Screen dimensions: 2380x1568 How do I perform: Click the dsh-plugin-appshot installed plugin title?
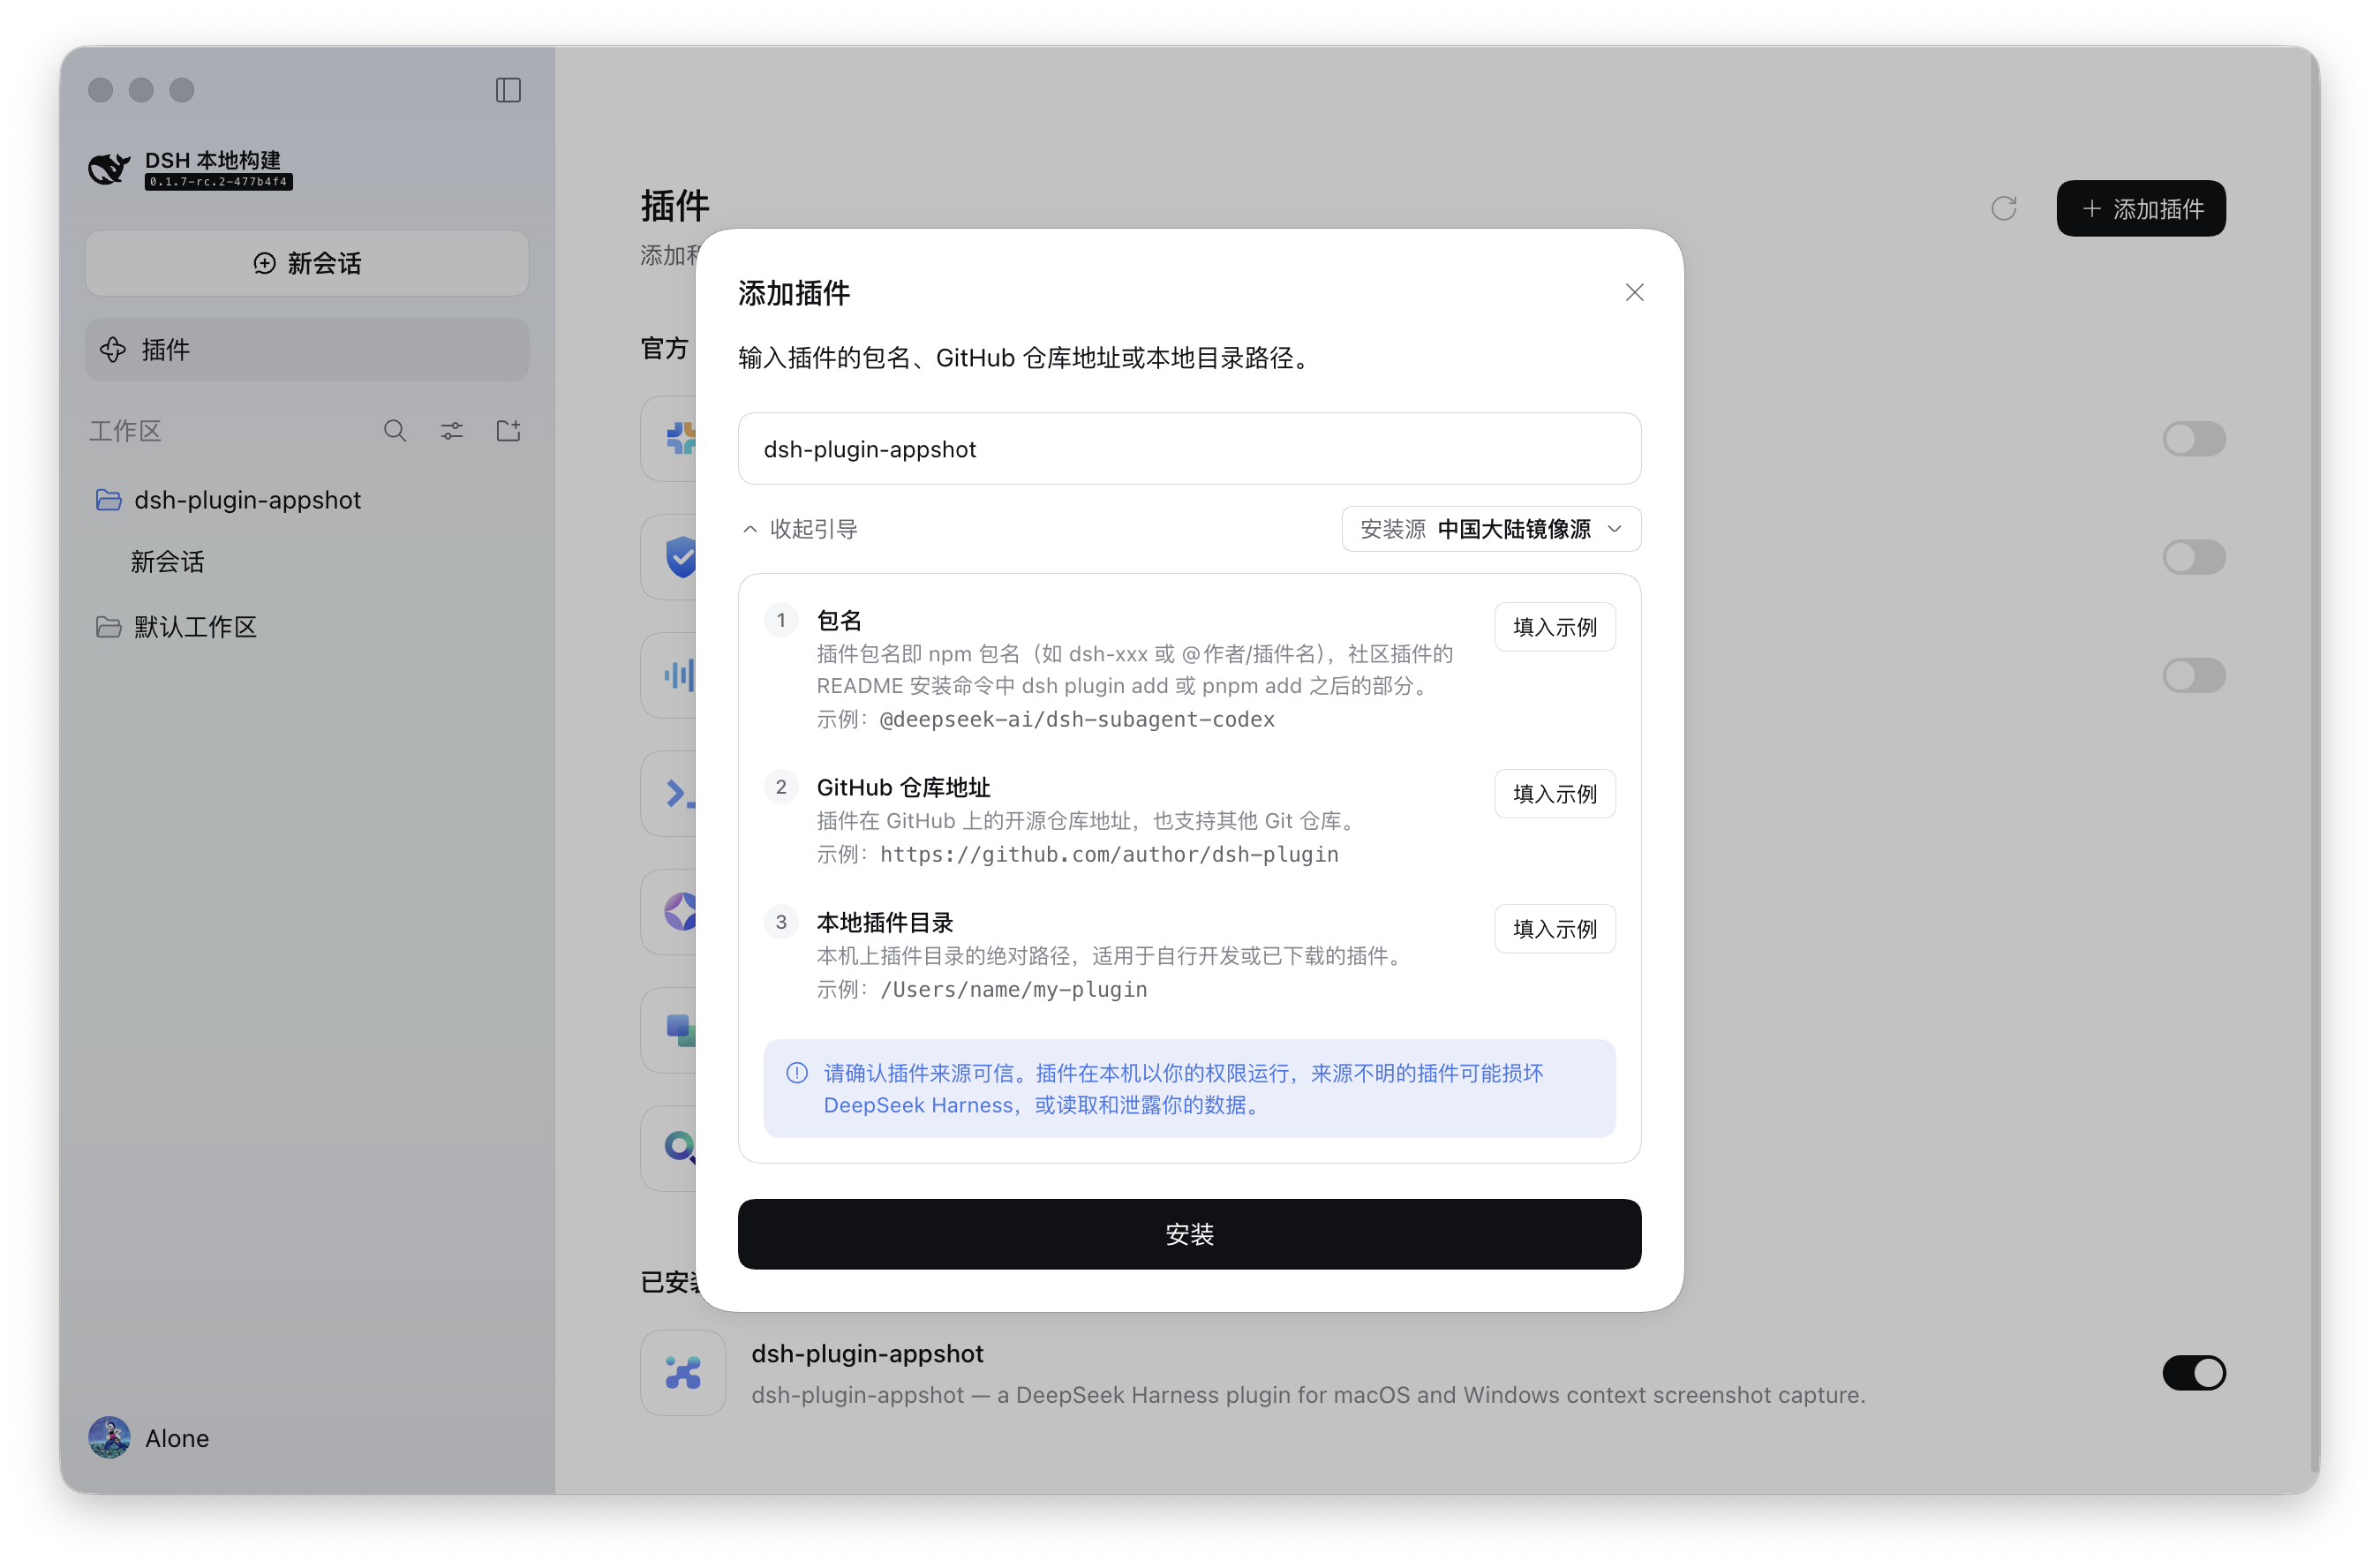pyautogui.click(x=867, y=1353)
